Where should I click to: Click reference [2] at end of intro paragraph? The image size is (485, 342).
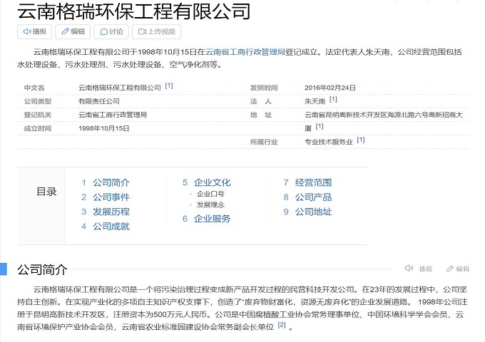(282, 325)
